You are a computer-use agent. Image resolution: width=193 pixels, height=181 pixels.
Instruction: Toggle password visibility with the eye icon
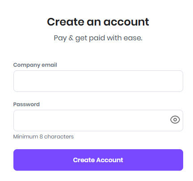(175, 120)
